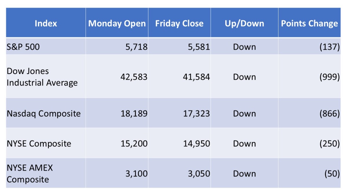Select the (866) Points Change cell
347x195 pixels.
(x=330, y=114)
